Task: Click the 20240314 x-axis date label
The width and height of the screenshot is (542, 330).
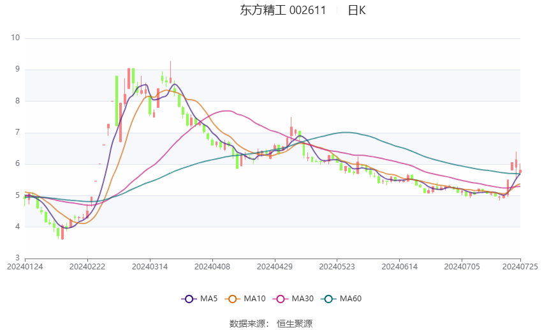Action: [x=150, y=267]
